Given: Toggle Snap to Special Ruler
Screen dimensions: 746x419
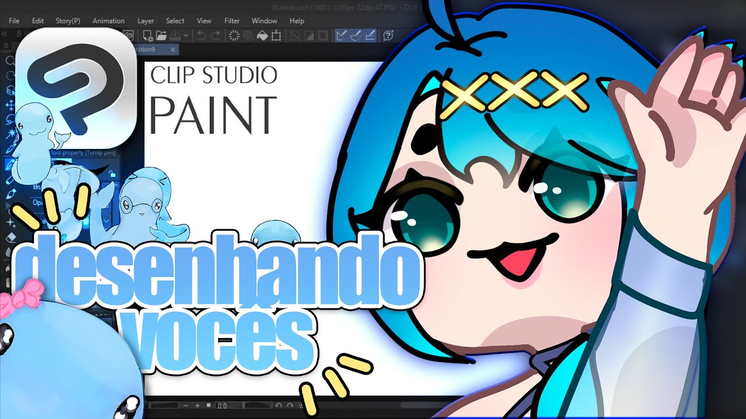Looking at the screenshot, I should tap(356, 35).
